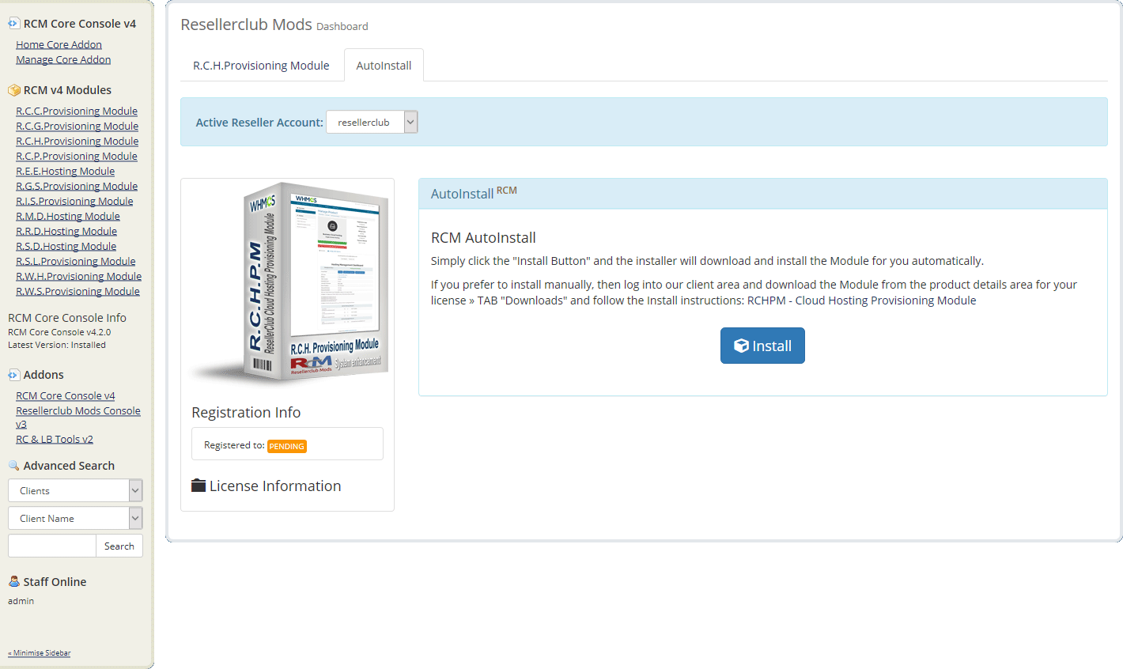Click the Staff Online user icon
The image size is (1123, 669).
click(x=13, y=581)
